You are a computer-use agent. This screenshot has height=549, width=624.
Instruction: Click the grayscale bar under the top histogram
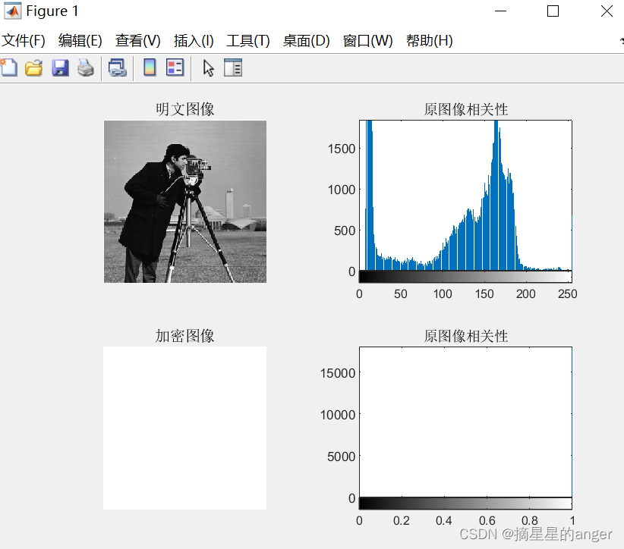point(465,277)
